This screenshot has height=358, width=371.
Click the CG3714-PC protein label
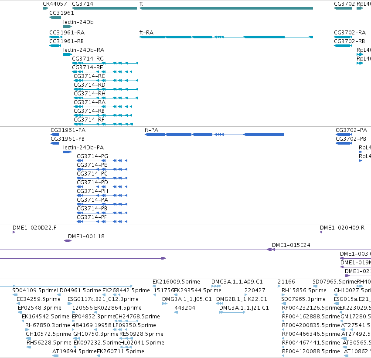pyautogui.click(x=92, y=174)
